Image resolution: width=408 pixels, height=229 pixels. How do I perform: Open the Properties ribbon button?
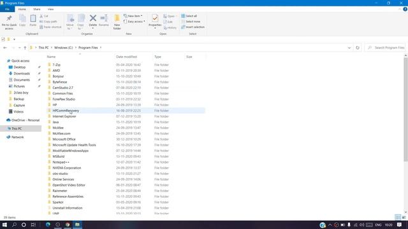point(155,22)
